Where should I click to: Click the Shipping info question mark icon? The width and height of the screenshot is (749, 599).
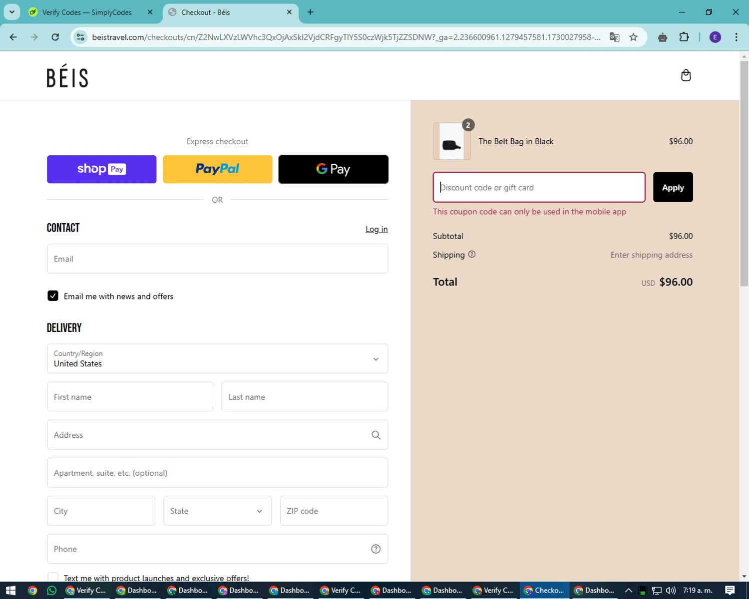pos(472,255)
